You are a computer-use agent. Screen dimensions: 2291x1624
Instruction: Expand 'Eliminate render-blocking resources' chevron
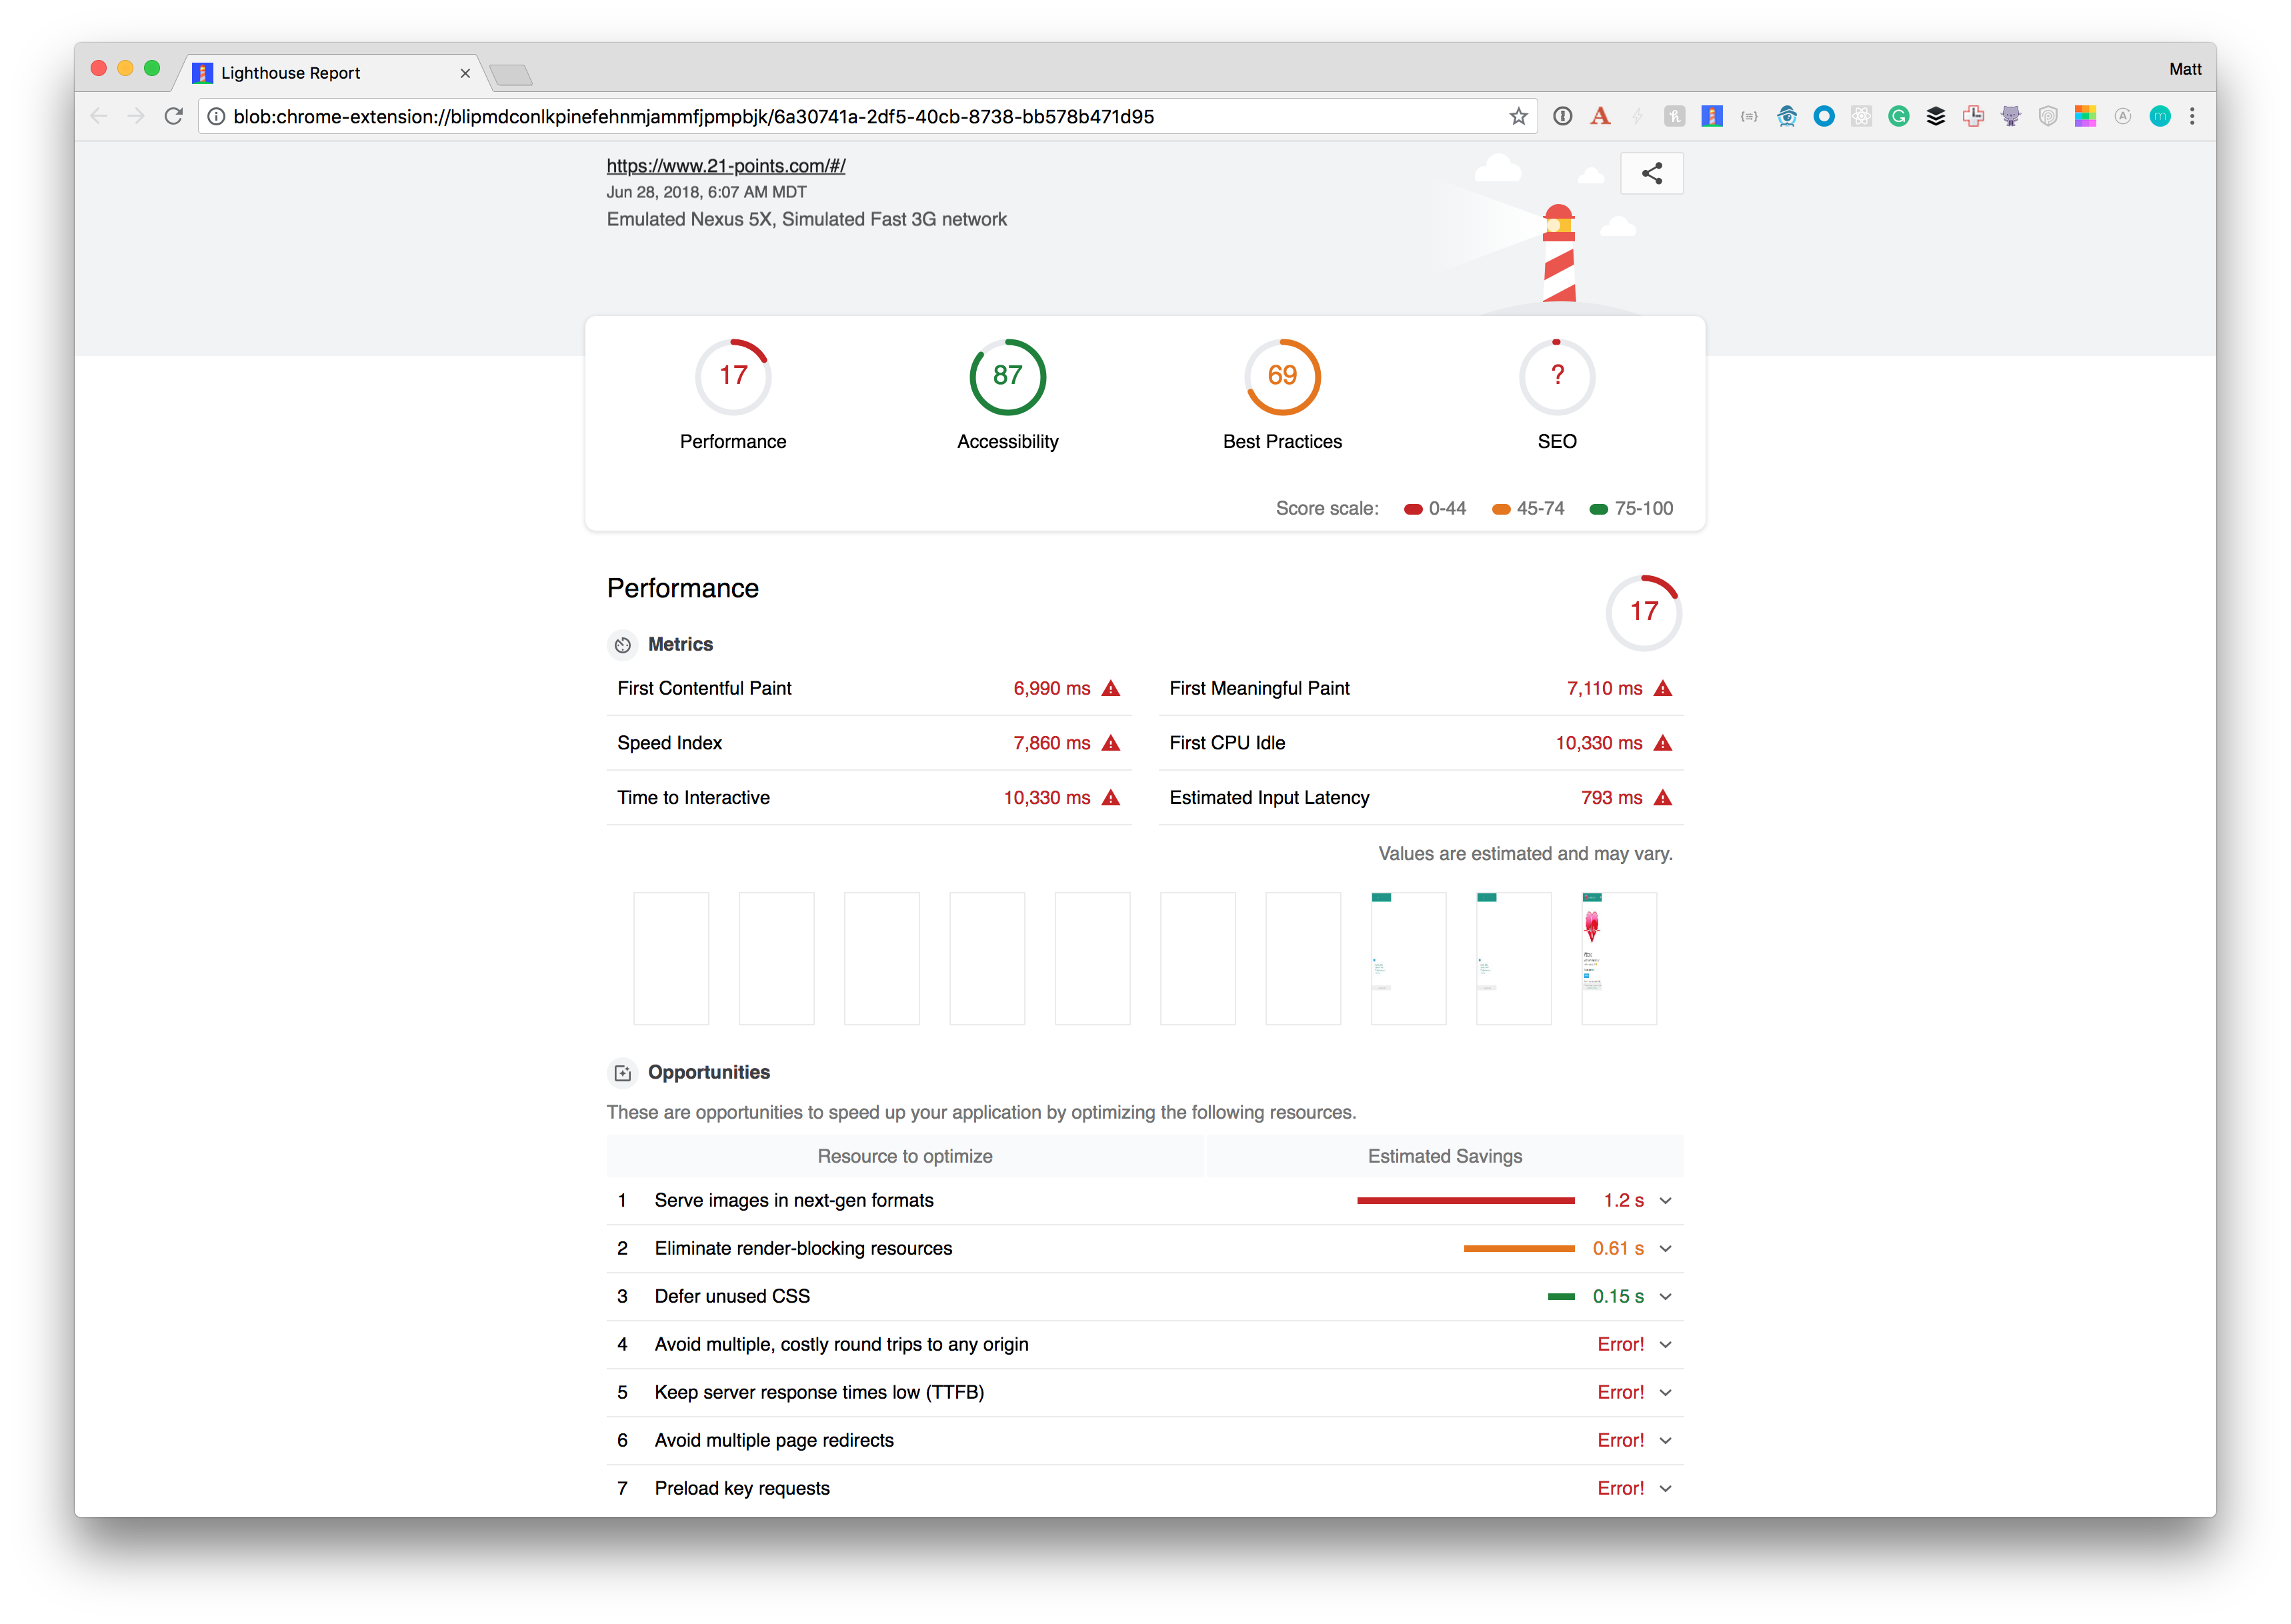1665,1248
